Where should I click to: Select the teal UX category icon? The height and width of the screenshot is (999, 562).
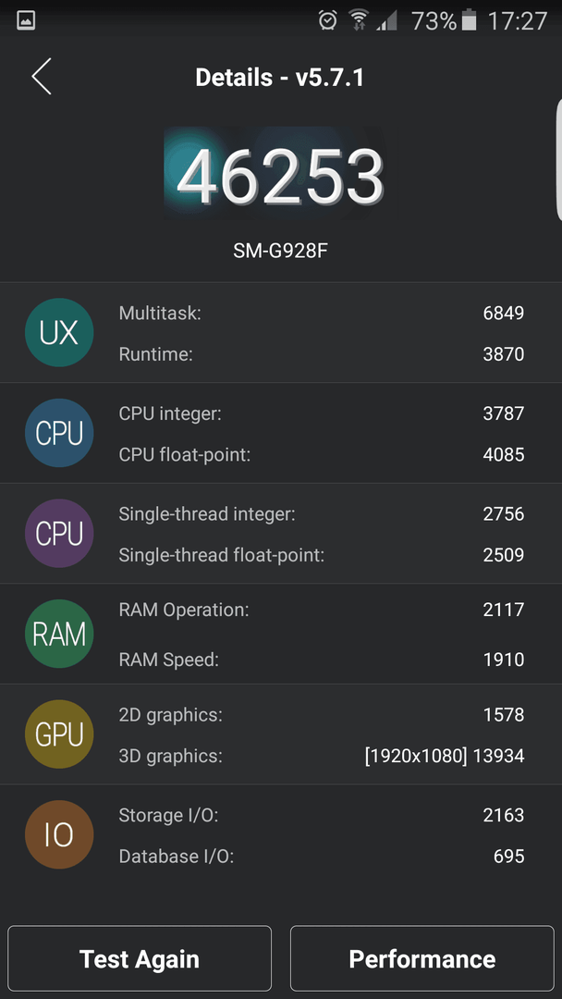click(x=59, y=333)
